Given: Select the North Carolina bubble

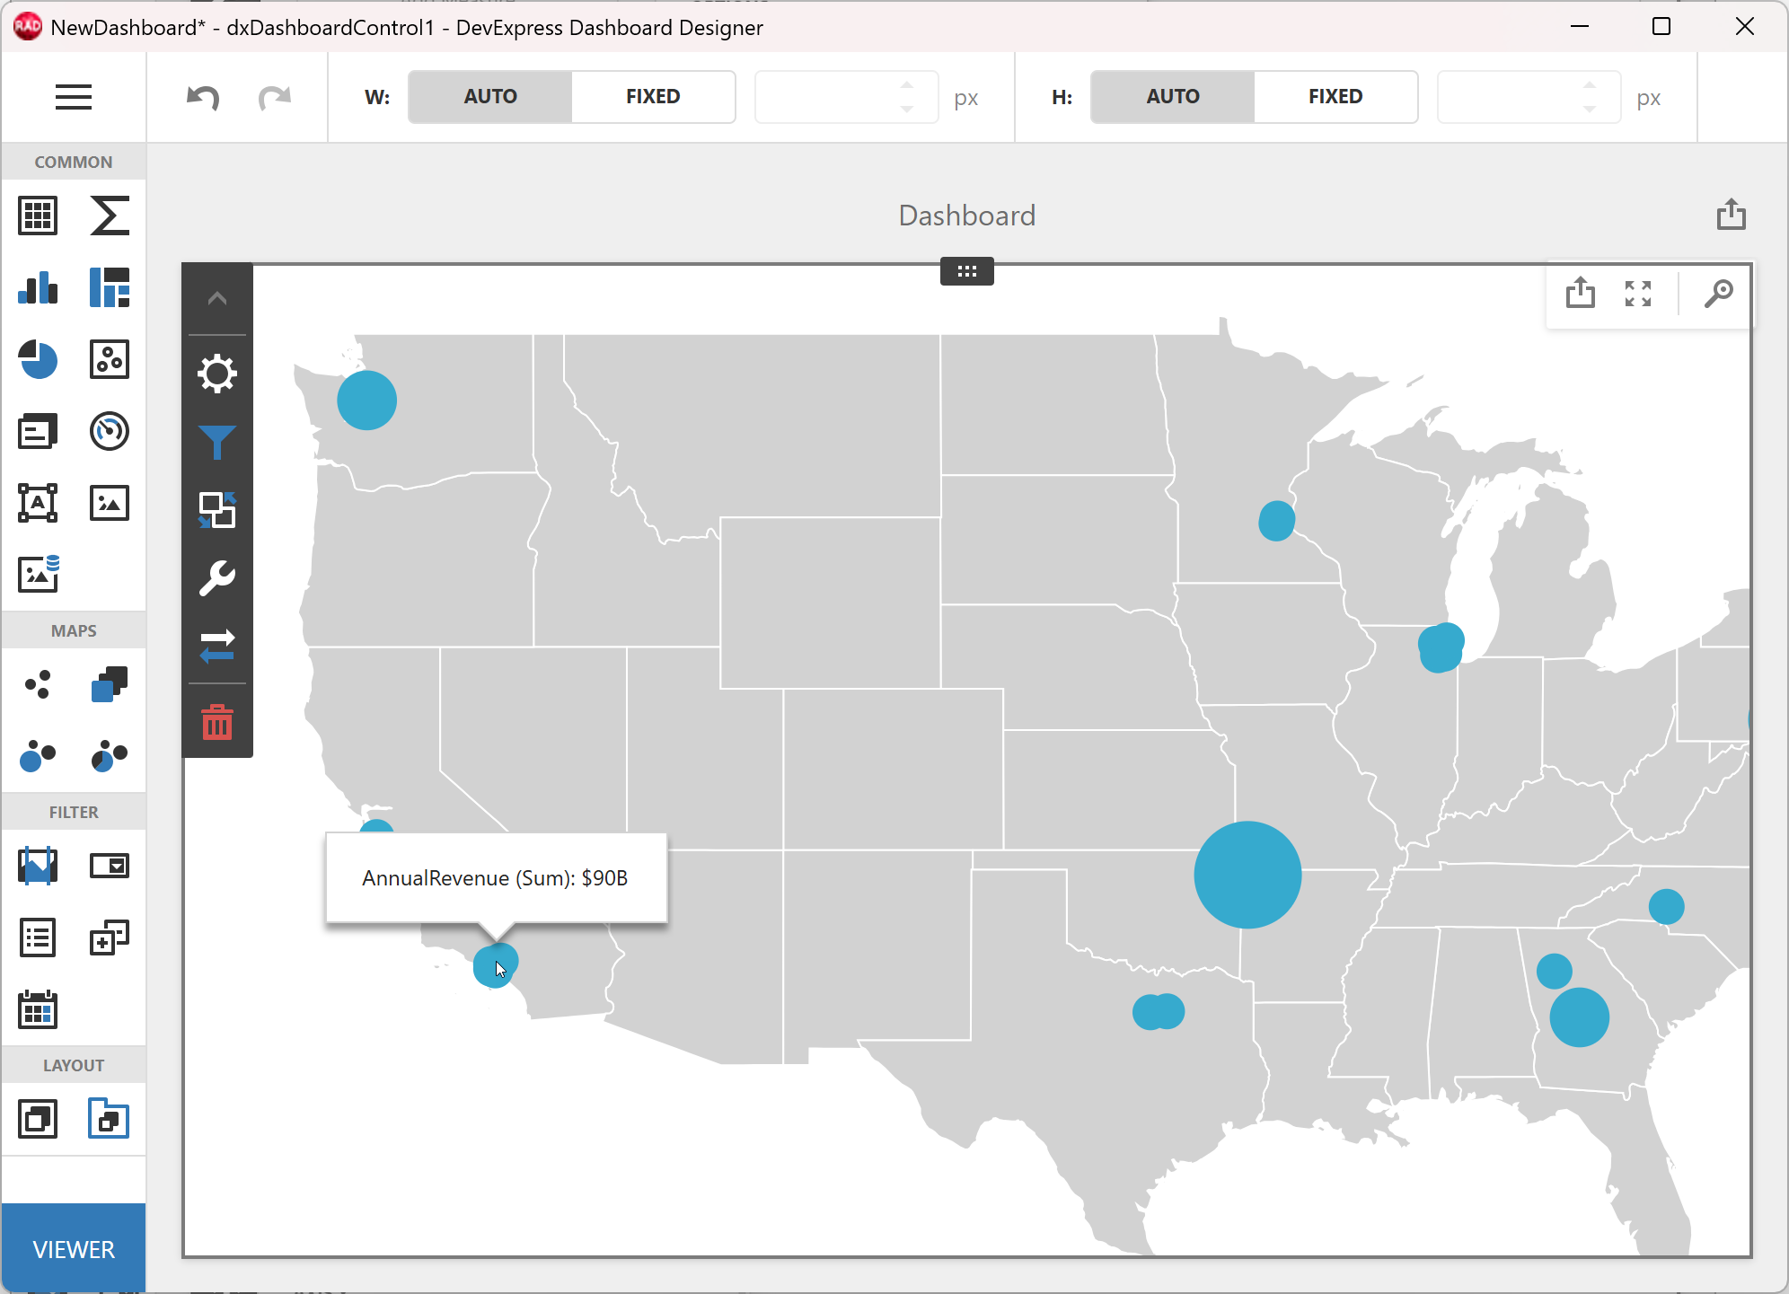Looking at the screenshot, I should click(x=1667, y=906).
